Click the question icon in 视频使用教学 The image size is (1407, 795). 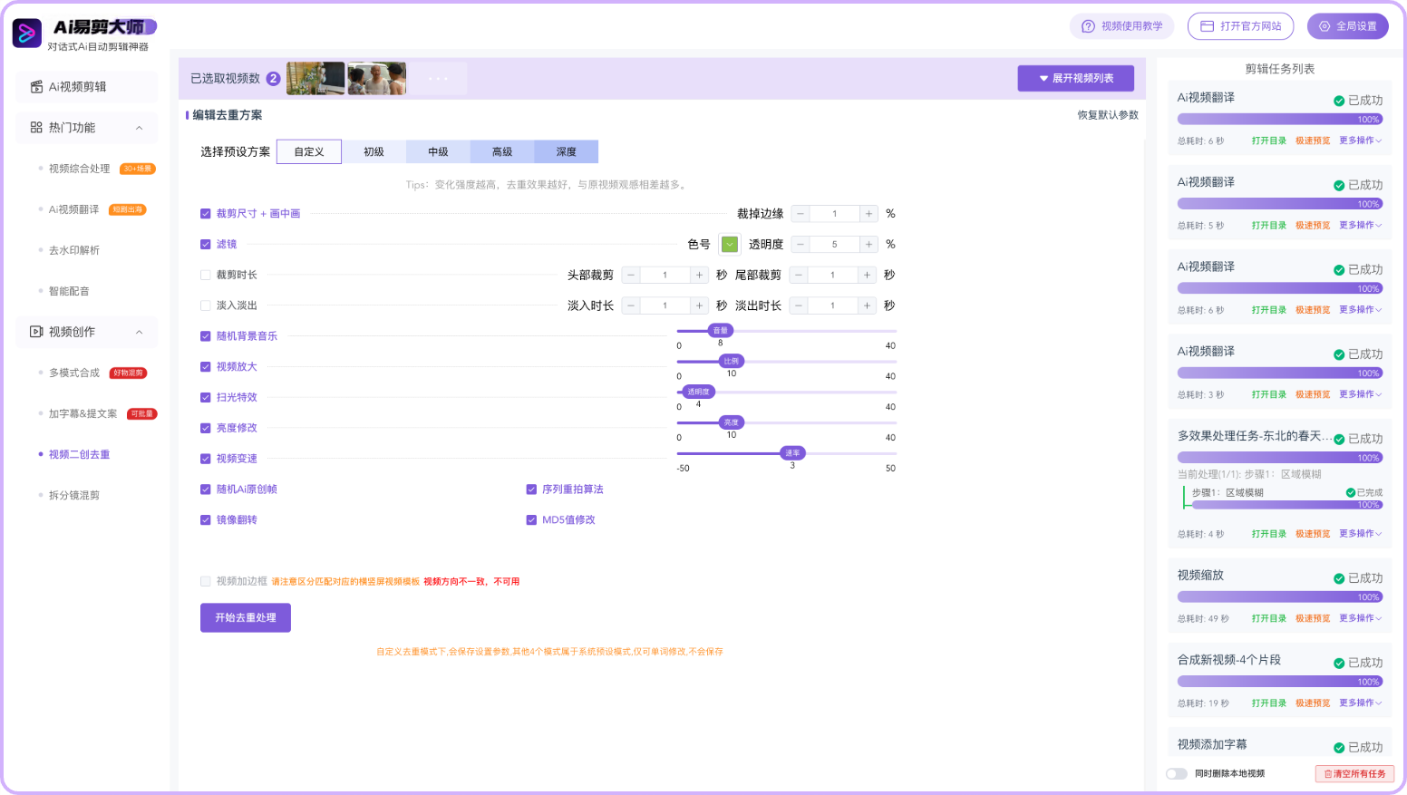click(1088, 26)
